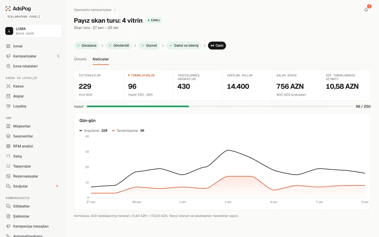The height and width of the screenshot is (237, 379).
Task: Click the Tamamlayanlar 96 stat card
Action: (x=148, y=85)
